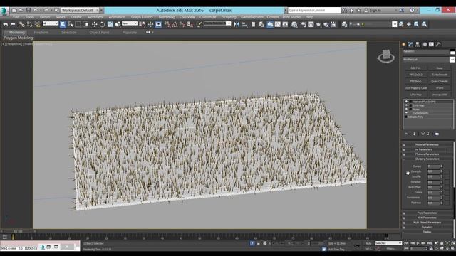The height and width of the screenshot is (256, 456).
Task: Activate the Select and Link tool
Action: [22, 25]
